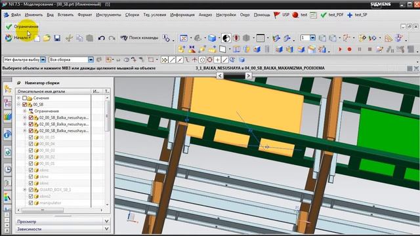Toggle the arc center snap point icon
Image resolution: width=420 pixels, height=236 pixels.
click(x=202, y=60)
